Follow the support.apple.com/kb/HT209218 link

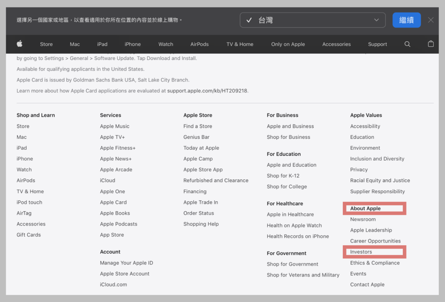coord(207,91)
